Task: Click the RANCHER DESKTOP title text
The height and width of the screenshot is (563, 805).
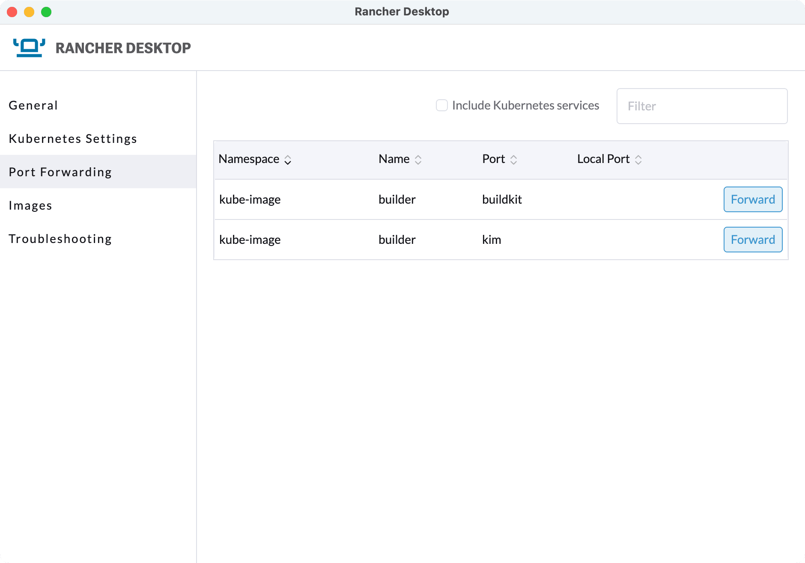Action: [x=123, y=48]
